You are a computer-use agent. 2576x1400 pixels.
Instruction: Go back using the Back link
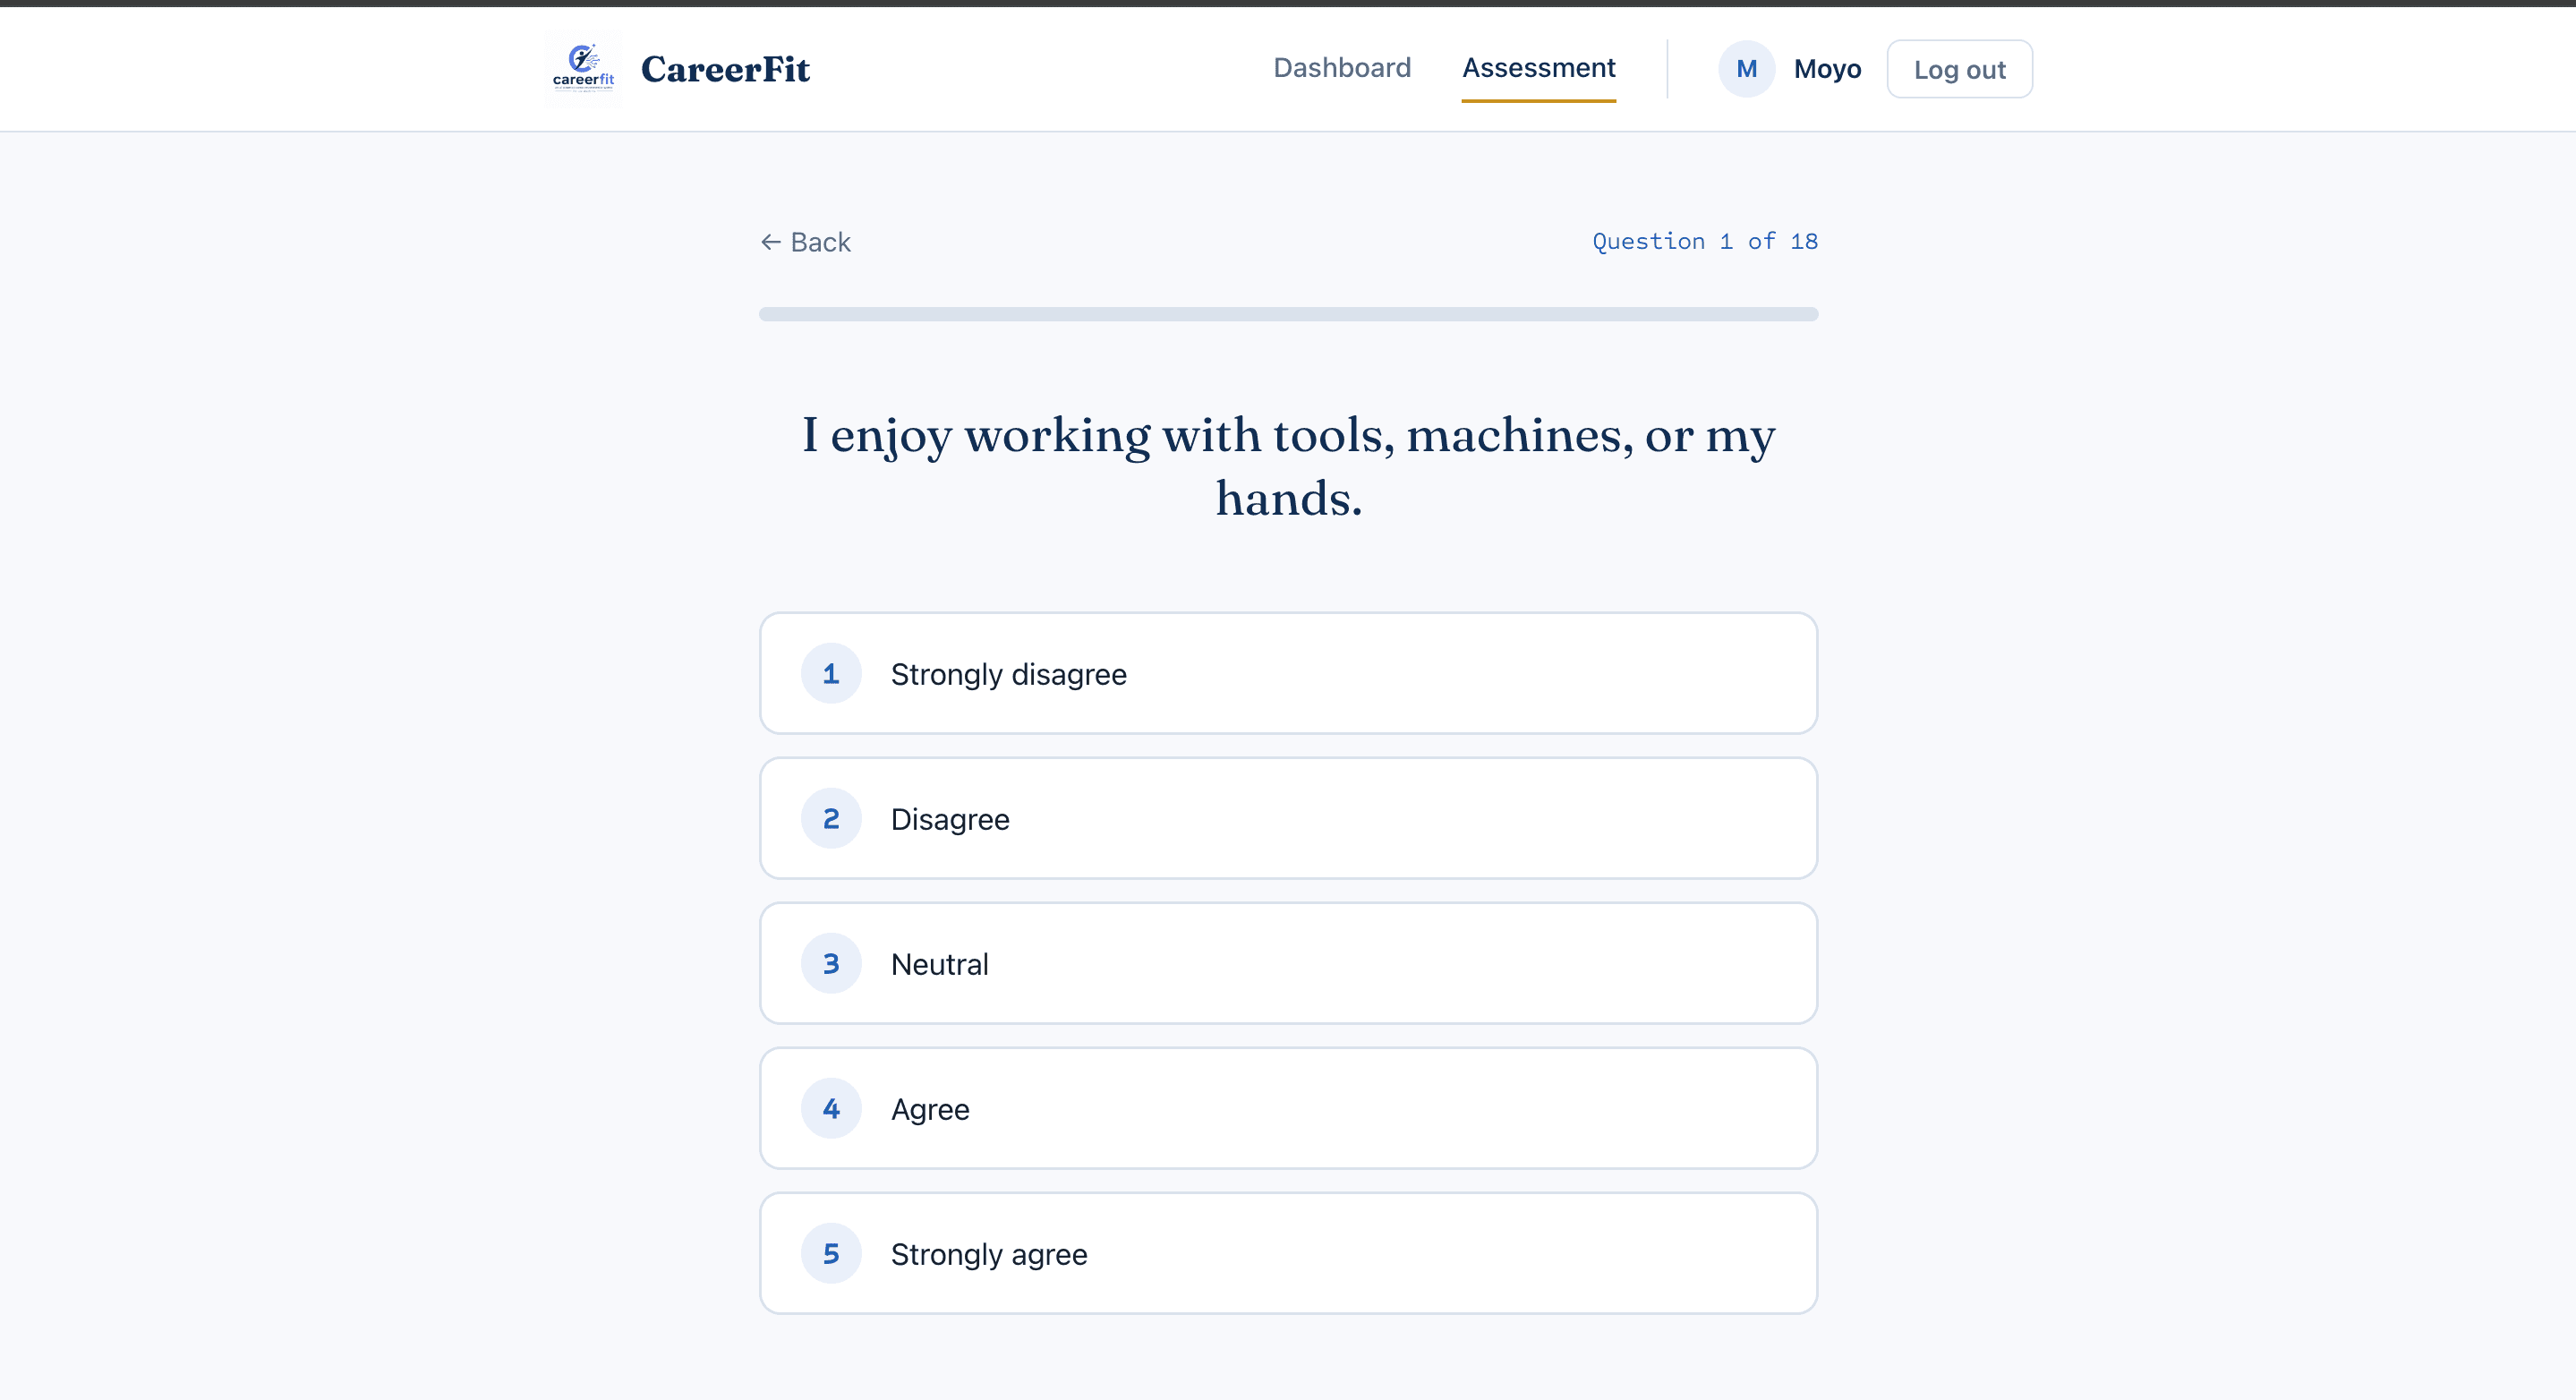pos(806,242)
